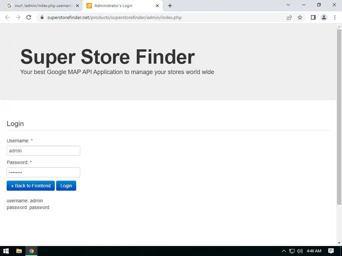Open the Windows Start menu

[x=6, y=251]
